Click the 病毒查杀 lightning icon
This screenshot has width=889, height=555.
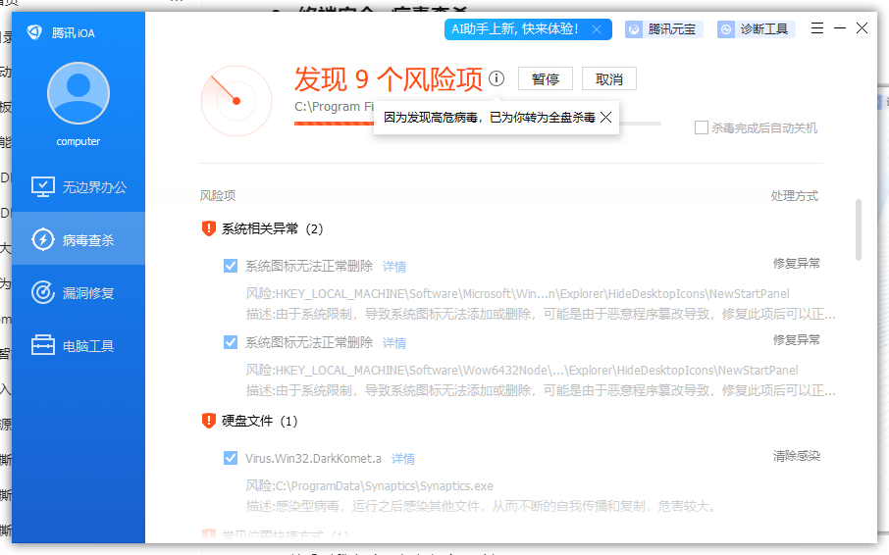coord(43,239)
